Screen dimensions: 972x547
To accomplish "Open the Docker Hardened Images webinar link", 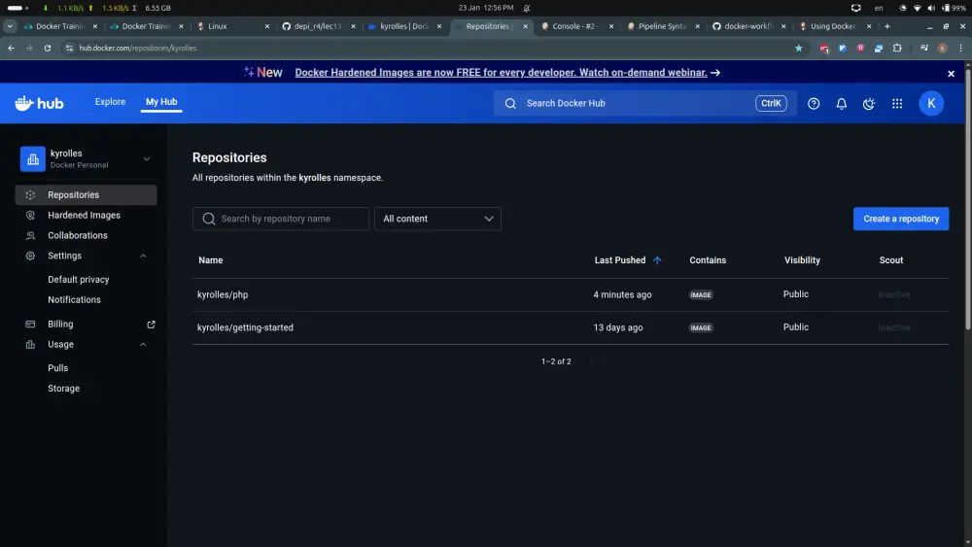I will click(x=501, y=73).
